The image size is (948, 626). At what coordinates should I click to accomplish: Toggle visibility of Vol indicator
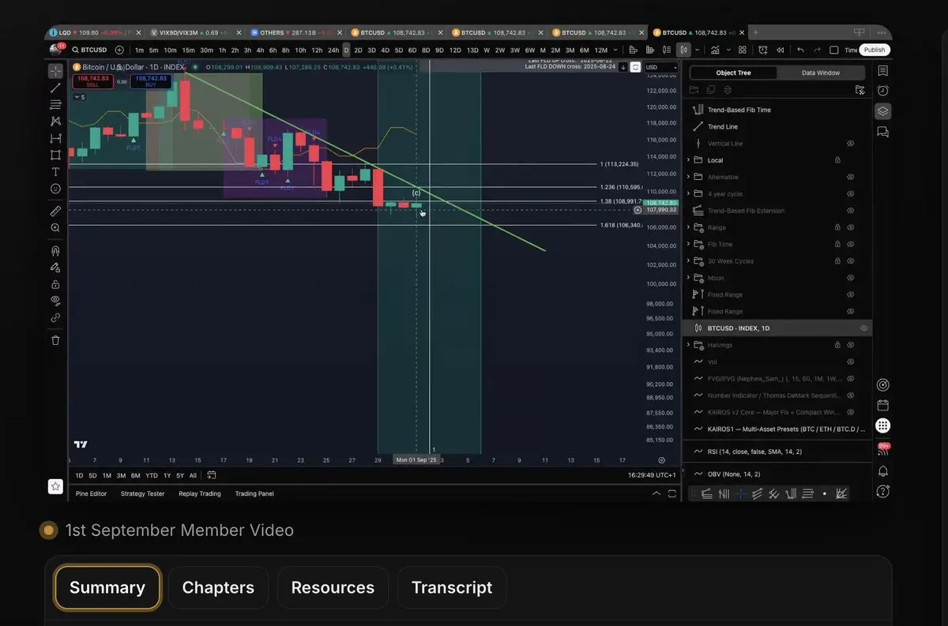(x=851, y=362)
